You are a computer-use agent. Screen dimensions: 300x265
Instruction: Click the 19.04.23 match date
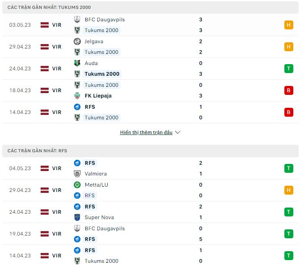(x=20, y=234)
